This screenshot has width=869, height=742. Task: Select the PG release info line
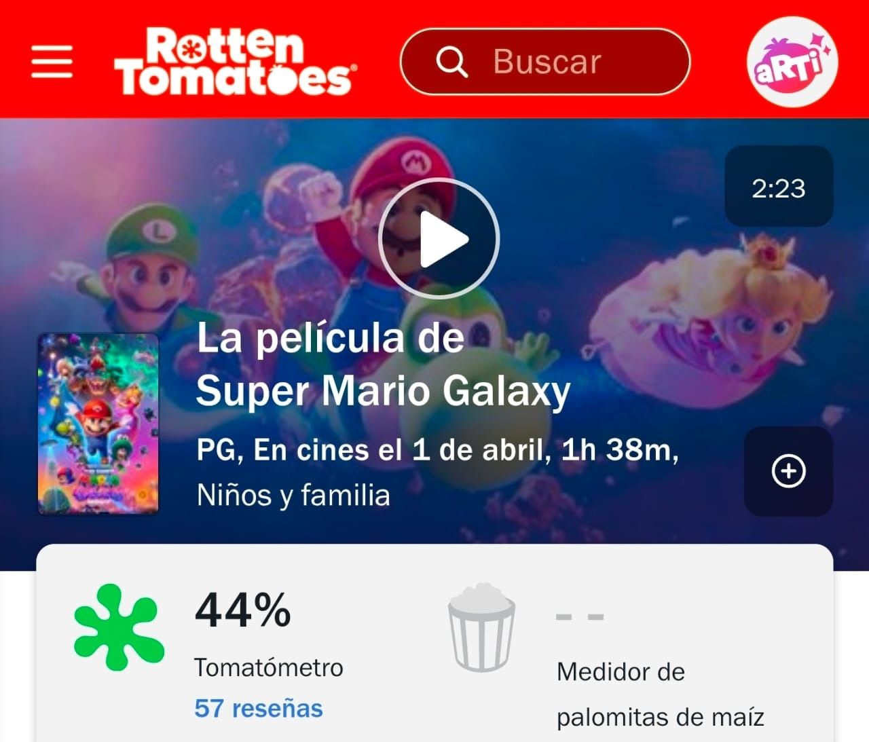tap(438, 449)
